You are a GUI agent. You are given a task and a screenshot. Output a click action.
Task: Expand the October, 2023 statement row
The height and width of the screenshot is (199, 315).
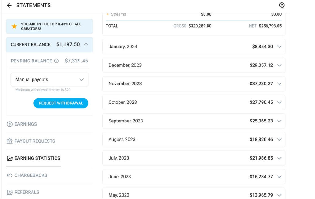[x=194, y=102]
